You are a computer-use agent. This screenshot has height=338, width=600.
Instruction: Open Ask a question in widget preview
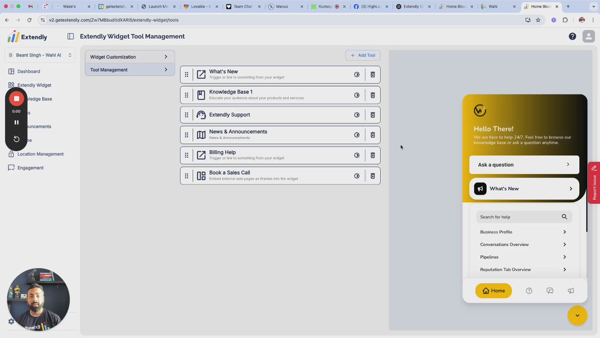[x=524, y=165]
